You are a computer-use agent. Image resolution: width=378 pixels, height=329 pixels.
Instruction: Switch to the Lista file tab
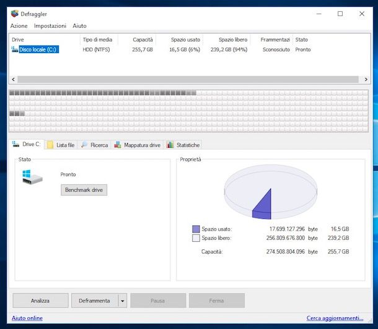click(61, 145)
